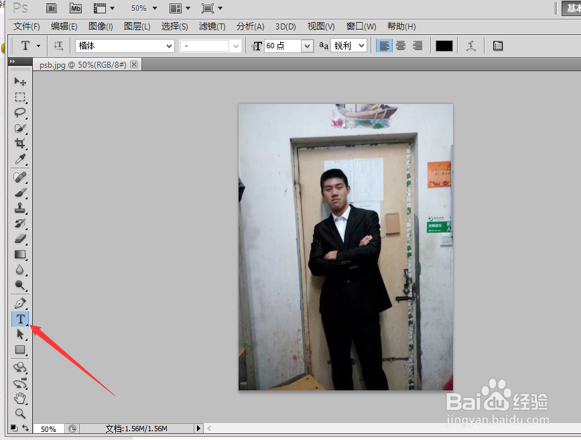Reset default foreground and background colors
The width and height of the screenshot is (581, 440).
click(13, 428)
